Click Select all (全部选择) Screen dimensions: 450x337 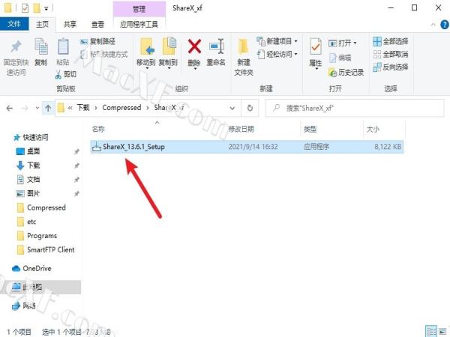coord(391,41)
